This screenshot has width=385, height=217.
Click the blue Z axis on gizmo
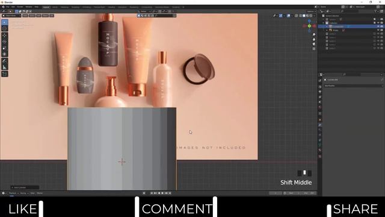click(309, 21)
